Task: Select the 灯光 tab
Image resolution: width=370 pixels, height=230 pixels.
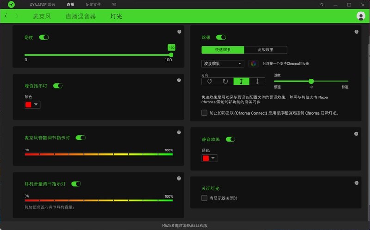Action: point(116,16)
